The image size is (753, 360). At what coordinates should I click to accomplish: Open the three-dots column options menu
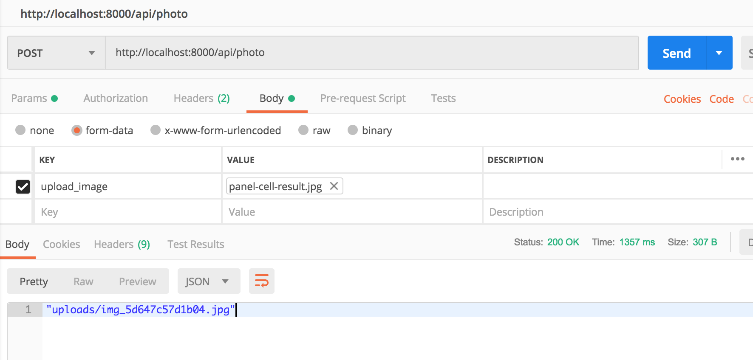pos(737,159)
